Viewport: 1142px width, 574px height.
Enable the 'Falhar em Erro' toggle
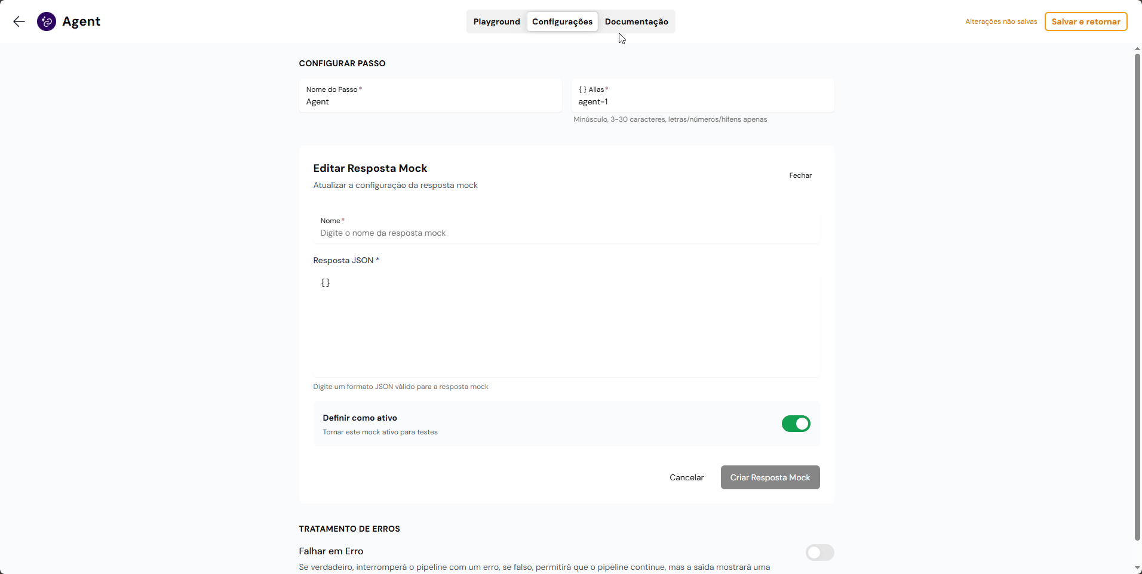819,553
